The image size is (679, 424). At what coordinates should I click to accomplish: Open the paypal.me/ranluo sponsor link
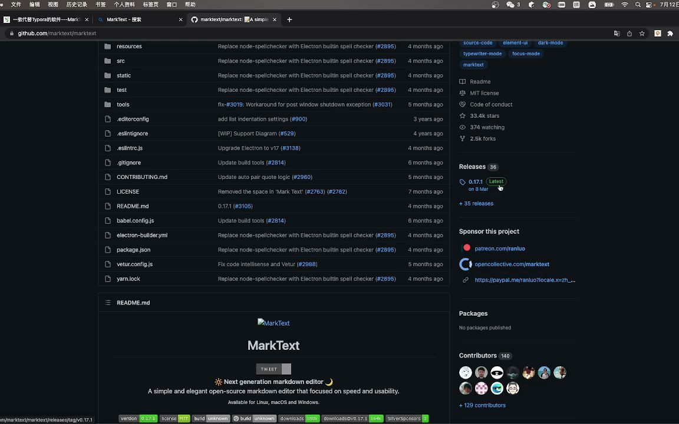pyautogui.click(x=525, y=280)
